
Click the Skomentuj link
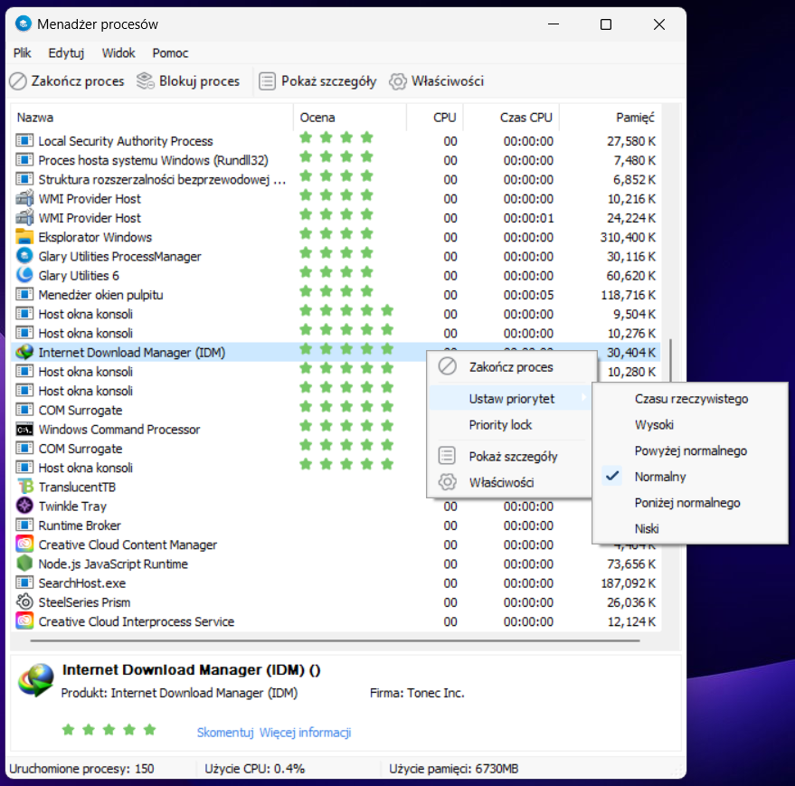[225, 733]
